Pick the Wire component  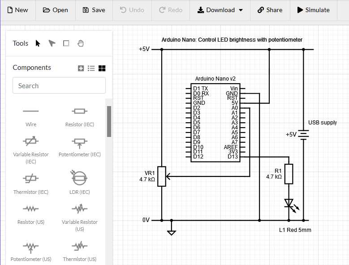(31, 117)
